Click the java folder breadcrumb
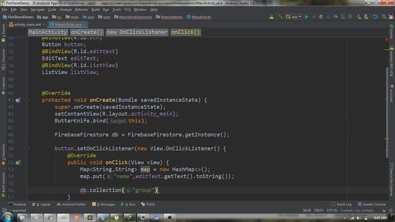This screenshot has height=222, width=395. pos(88,17)
